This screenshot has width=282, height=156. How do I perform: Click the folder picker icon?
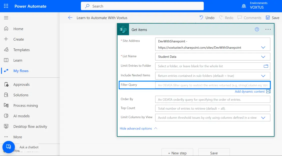click(x=266, y=66)
